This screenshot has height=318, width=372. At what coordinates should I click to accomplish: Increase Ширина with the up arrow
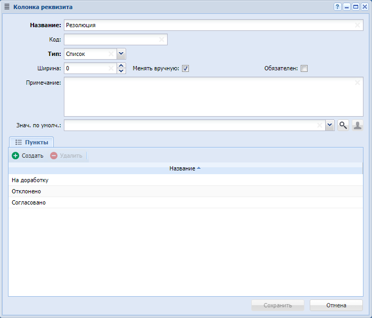coord(121,66)
